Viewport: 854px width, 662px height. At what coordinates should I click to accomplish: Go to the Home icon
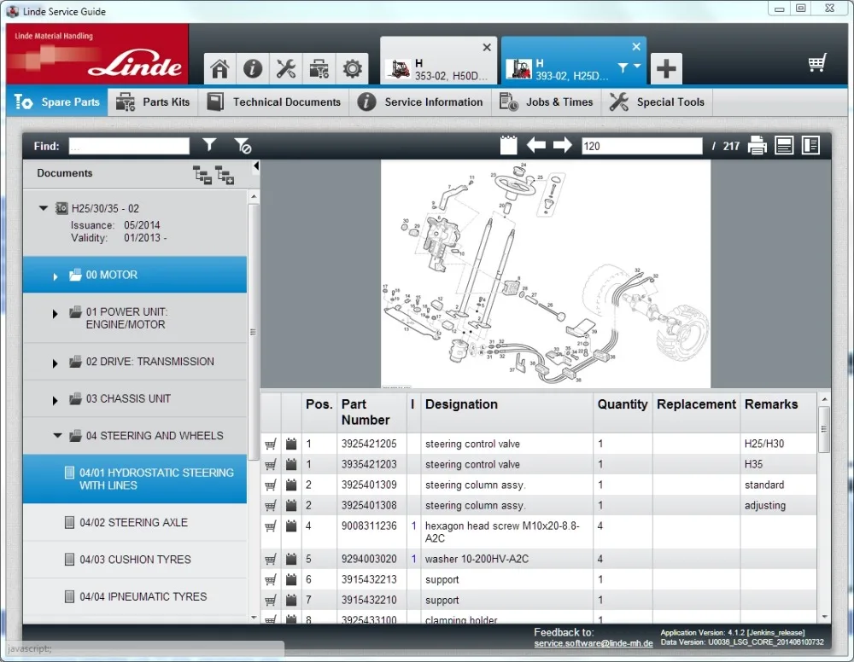pyautogui.click(x=219, y=69)
